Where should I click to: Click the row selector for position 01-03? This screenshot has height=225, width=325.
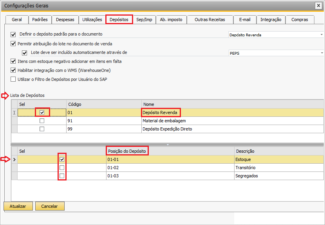click(14, 176)
